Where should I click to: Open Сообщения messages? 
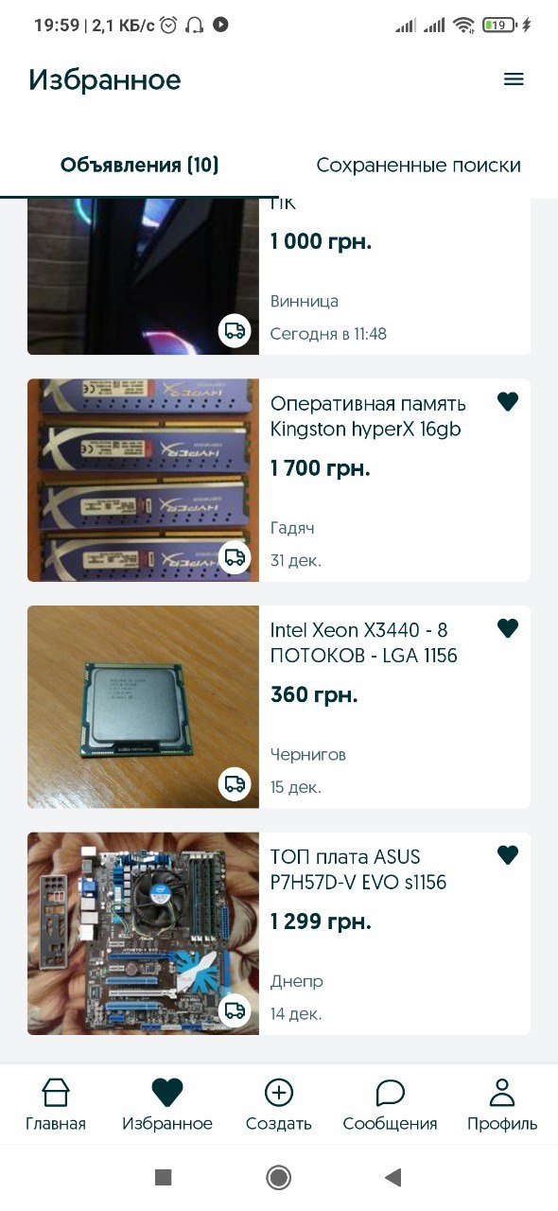tap(391, 1105)
